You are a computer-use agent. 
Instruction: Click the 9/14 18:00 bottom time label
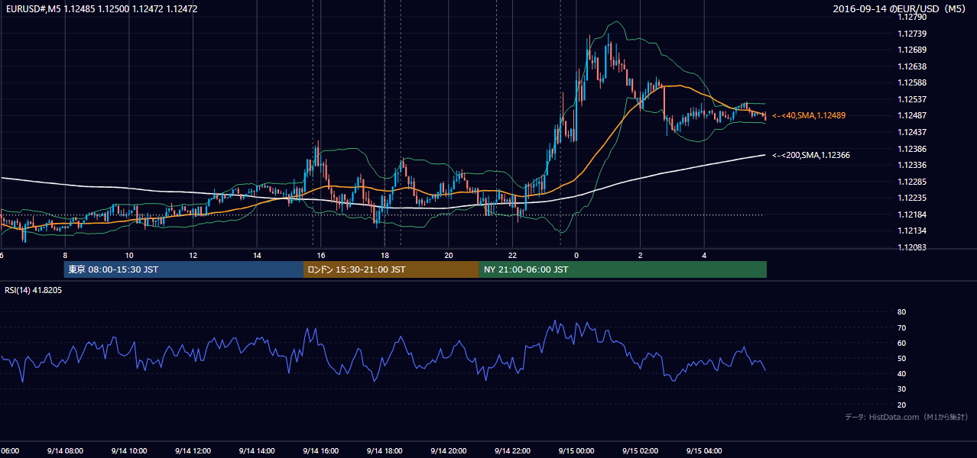pyautogui.click(x=385, y=451)
